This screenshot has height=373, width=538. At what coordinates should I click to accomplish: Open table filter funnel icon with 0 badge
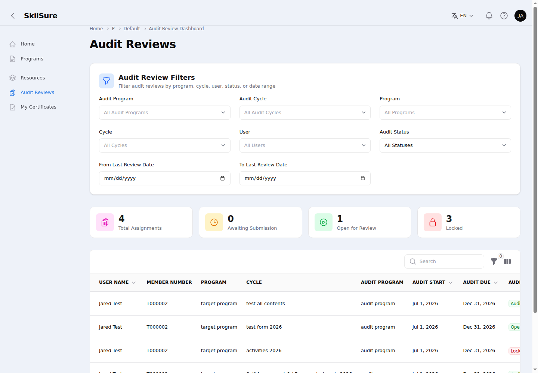click(494, 261)
